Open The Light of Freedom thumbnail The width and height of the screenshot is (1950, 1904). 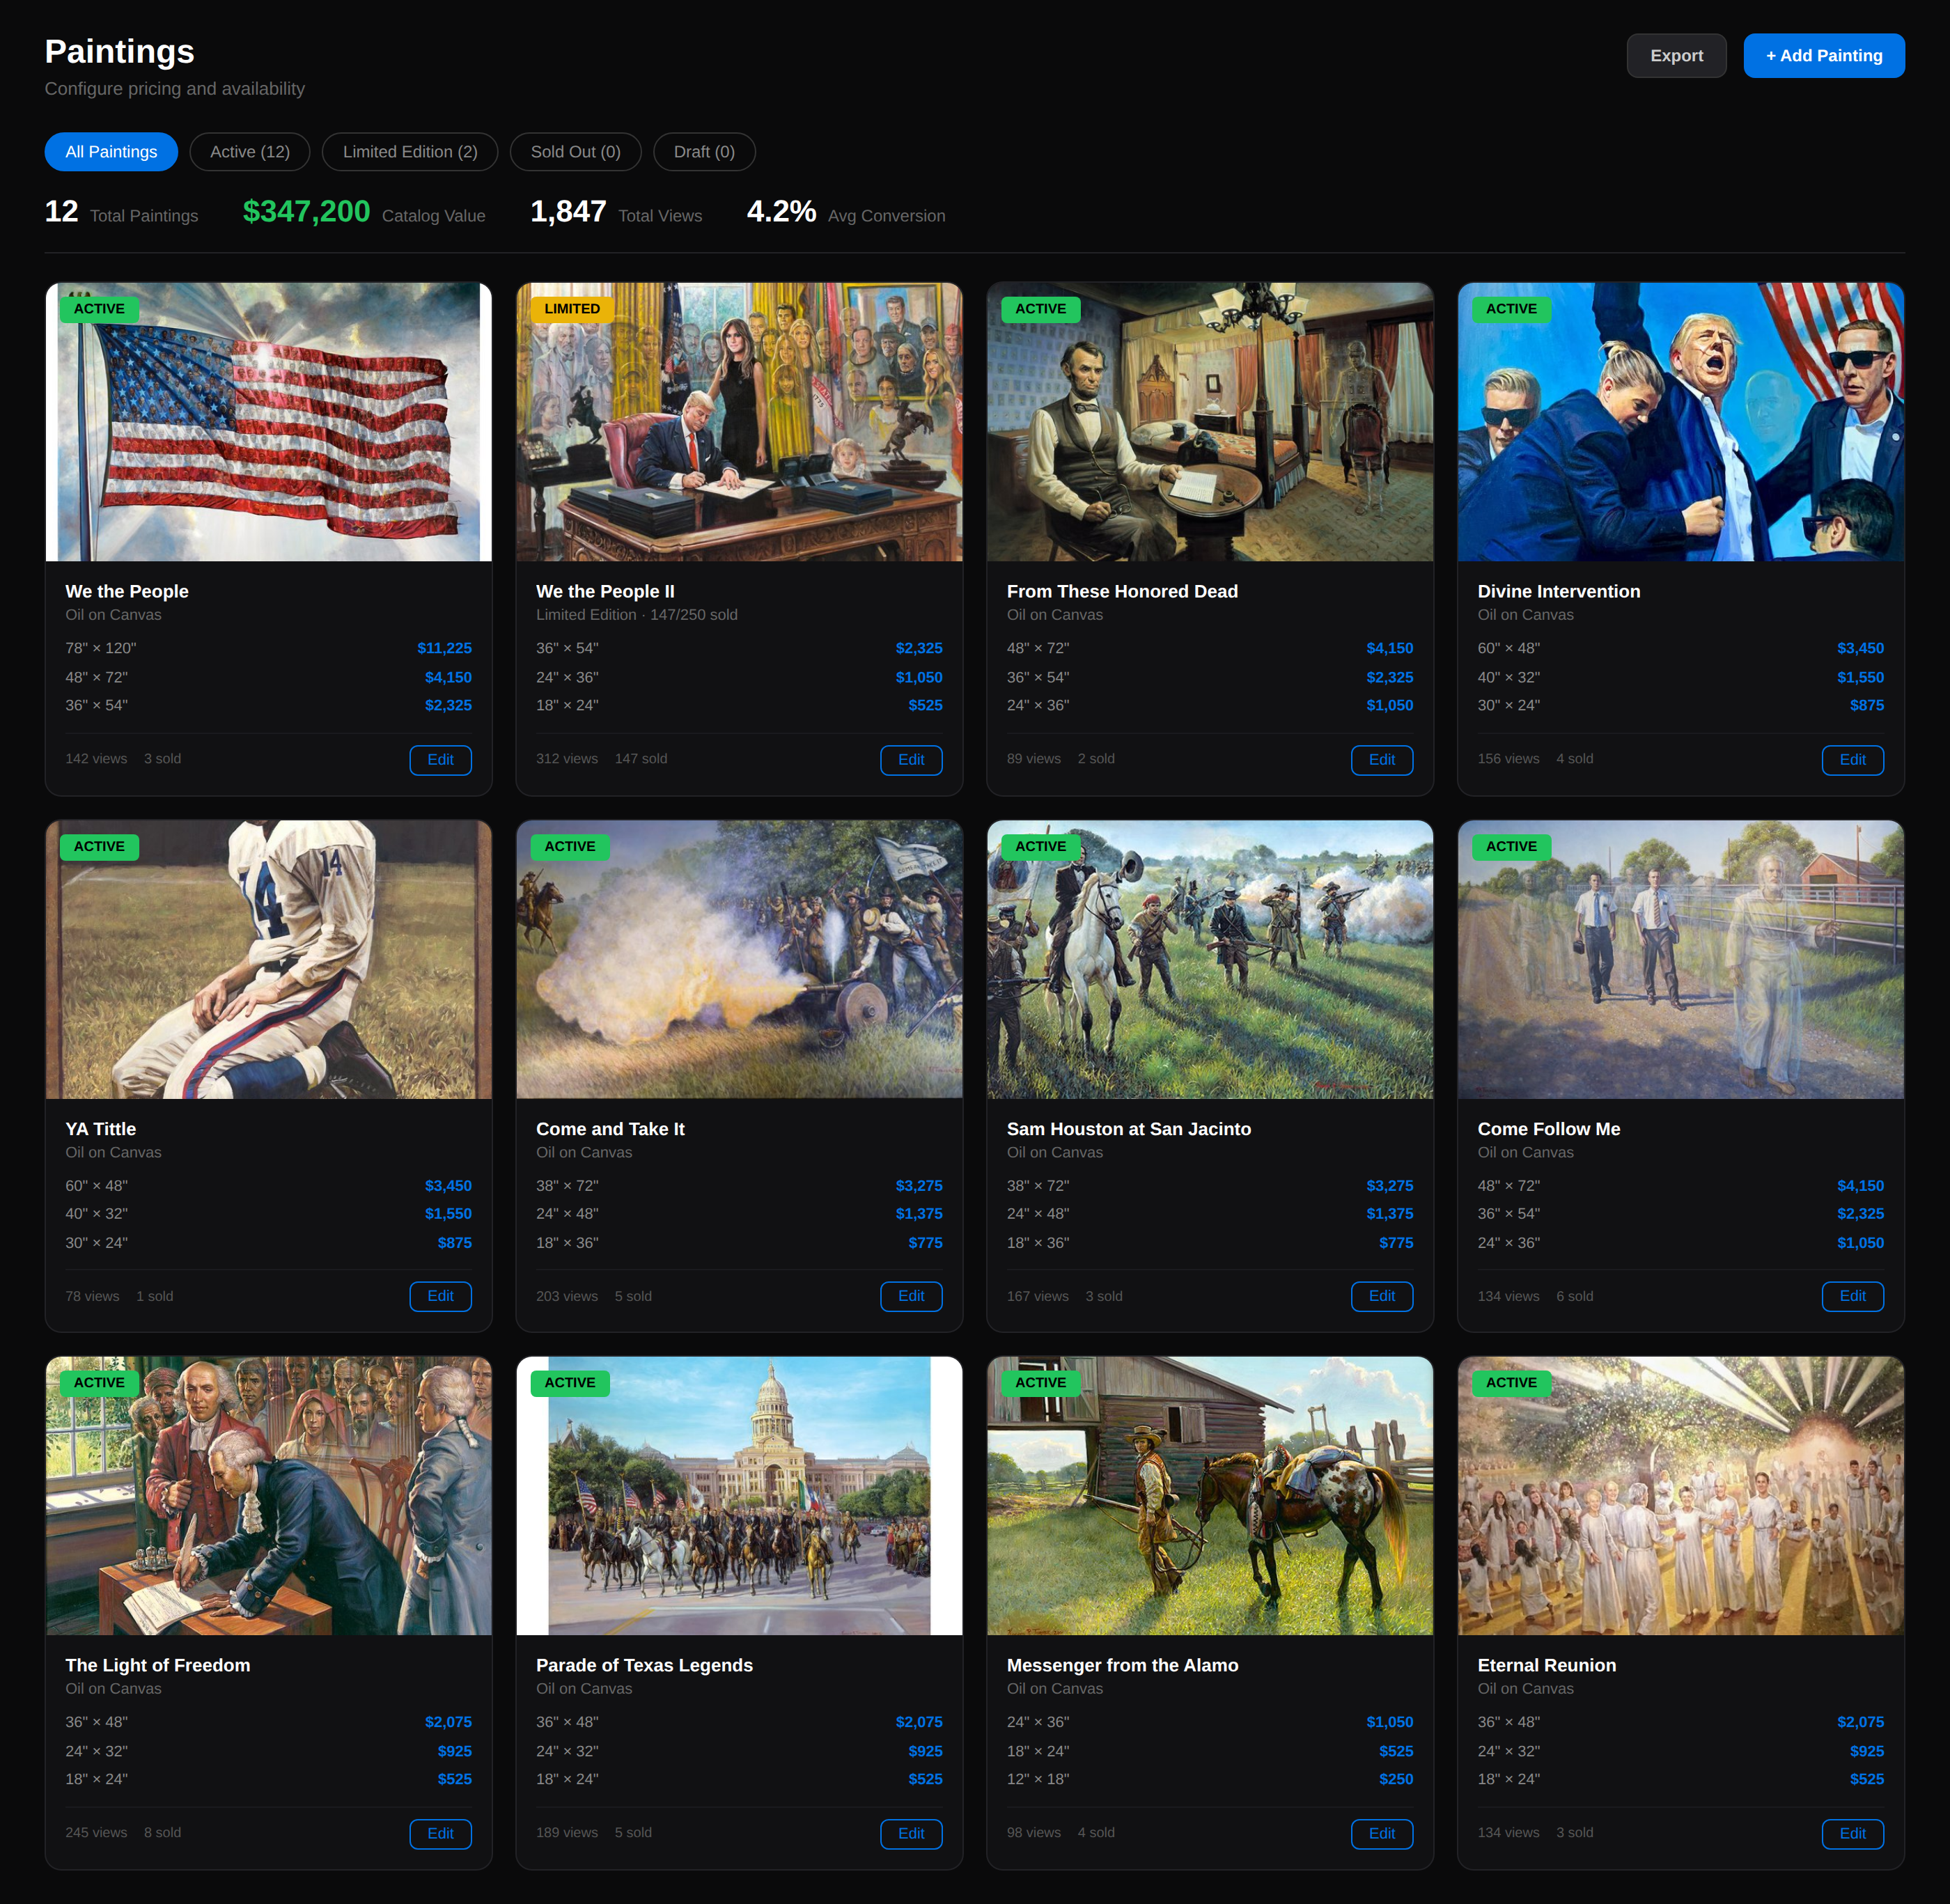click(x=268, y=1496)
